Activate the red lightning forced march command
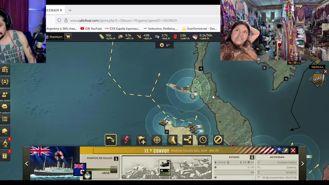 point(126,140)
